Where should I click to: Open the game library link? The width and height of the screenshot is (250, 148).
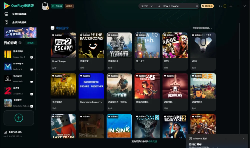tap(31, 43)
